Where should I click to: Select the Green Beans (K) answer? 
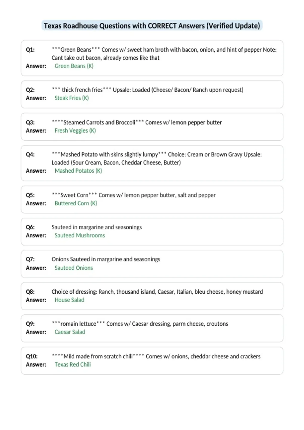pos(74,66)
